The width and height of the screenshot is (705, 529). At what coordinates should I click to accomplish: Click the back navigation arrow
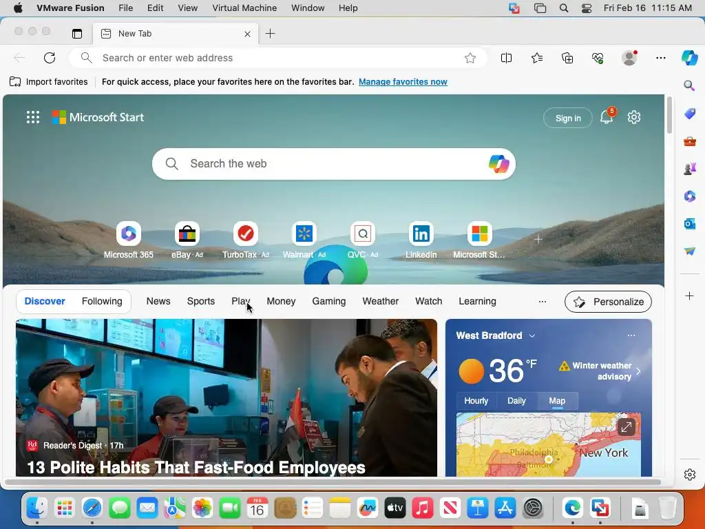pos(19,58)
